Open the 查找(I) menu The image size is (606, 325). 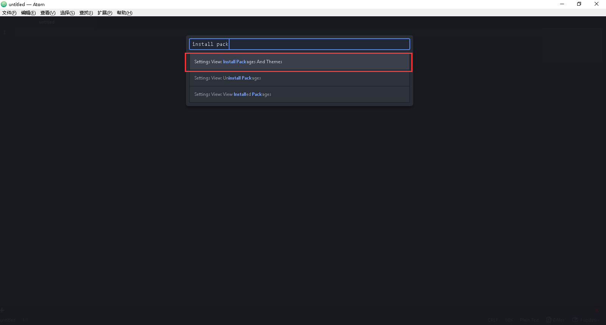click(86, 13)
